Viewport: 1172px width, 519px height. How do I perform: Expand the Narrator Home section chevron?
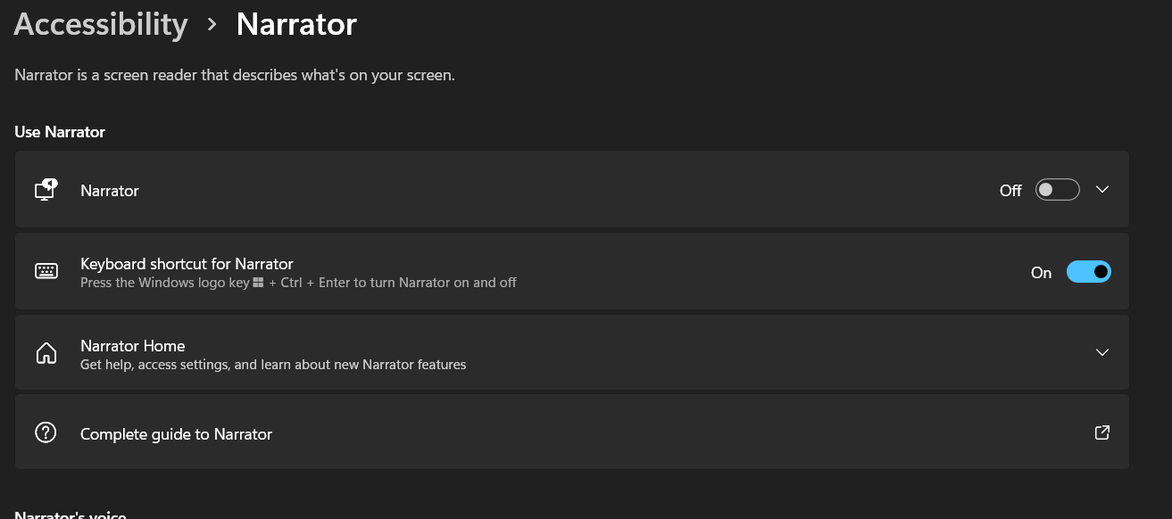[x=1102, y=352]
